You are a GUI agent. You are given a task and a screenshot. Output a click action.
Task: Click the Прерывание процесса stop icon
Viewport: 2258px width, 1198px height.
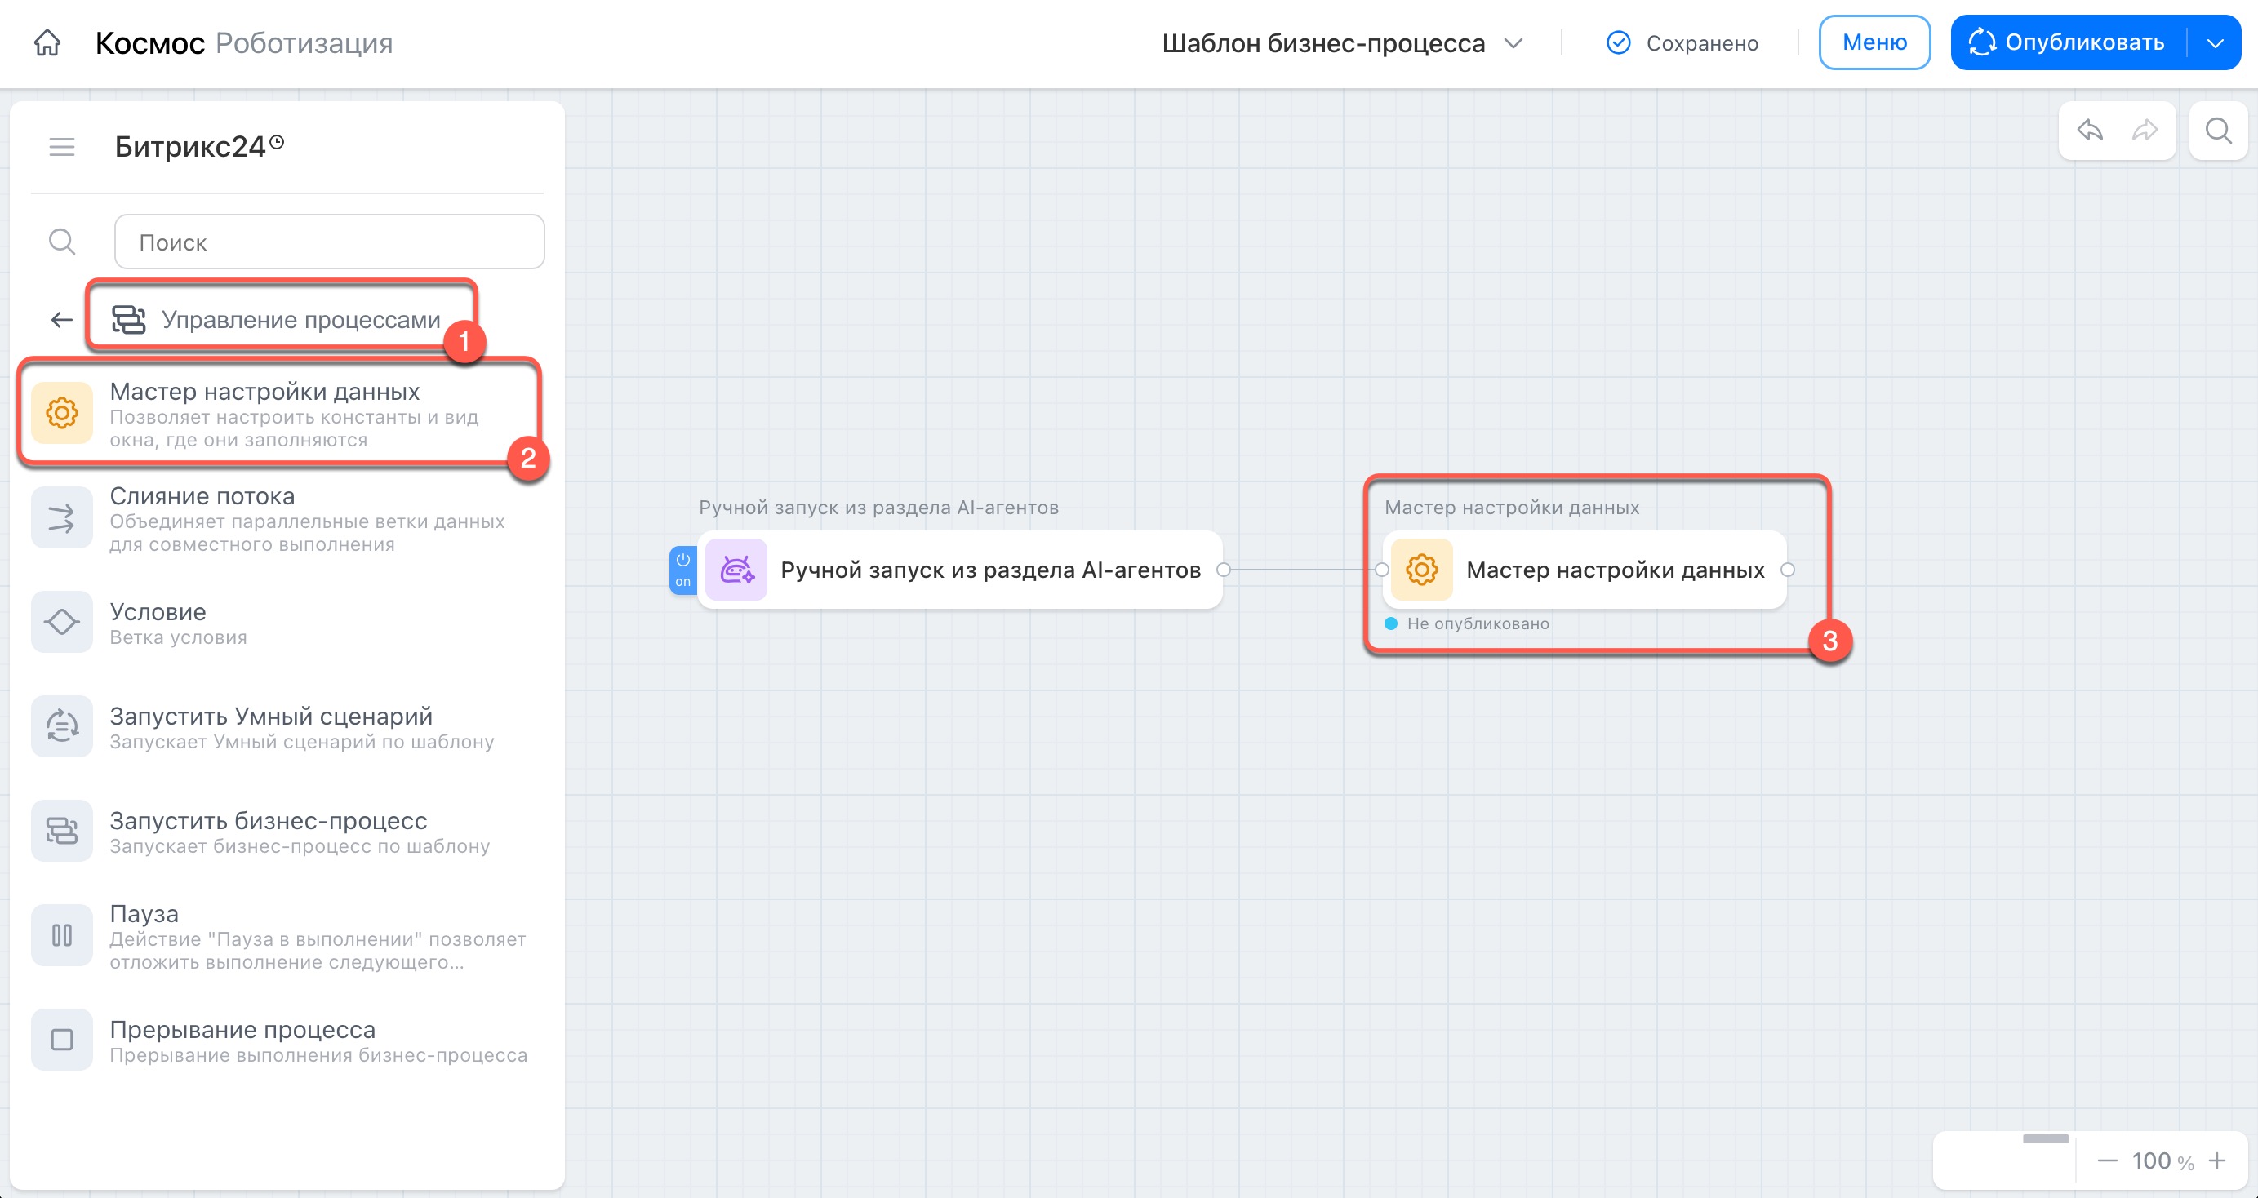[x=61, y=1040]
